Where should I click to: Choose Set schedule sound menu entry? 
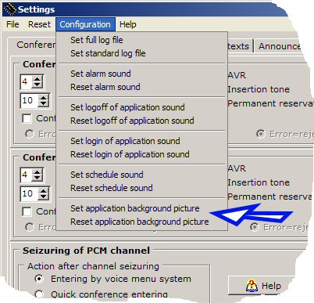tap(107, 175)
